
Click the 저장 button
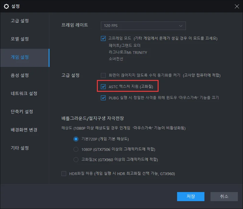pos(191,197)
